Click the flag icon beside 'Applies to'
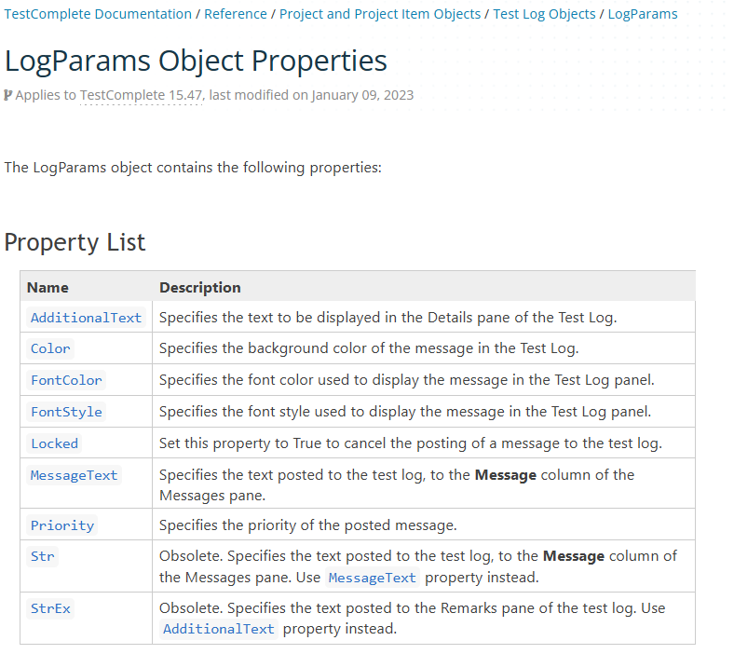This screenshot has height=654, width=734. (8, 95)
